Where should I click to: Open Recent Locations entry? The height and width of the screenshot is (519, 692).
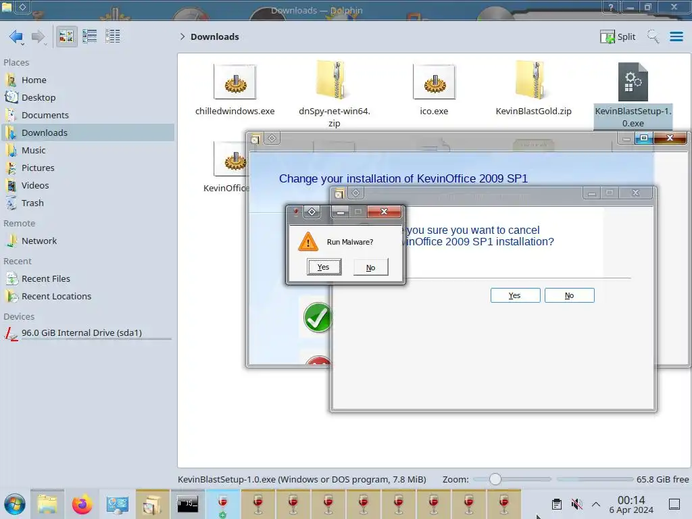(x=88, y=297)
